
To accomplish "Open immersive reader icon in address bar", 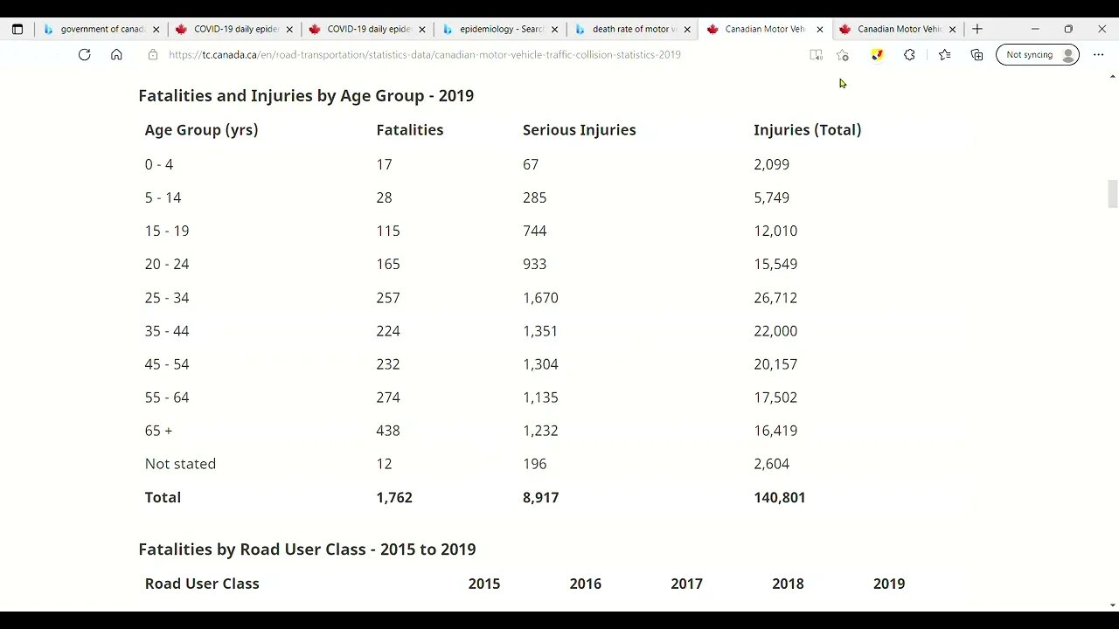I will click(x=816, y=54).
